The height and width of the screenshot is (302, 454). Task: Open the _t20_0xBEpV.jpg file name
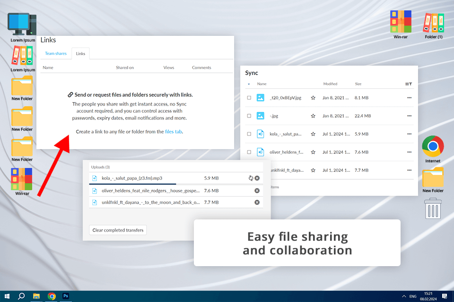(285, 98)
